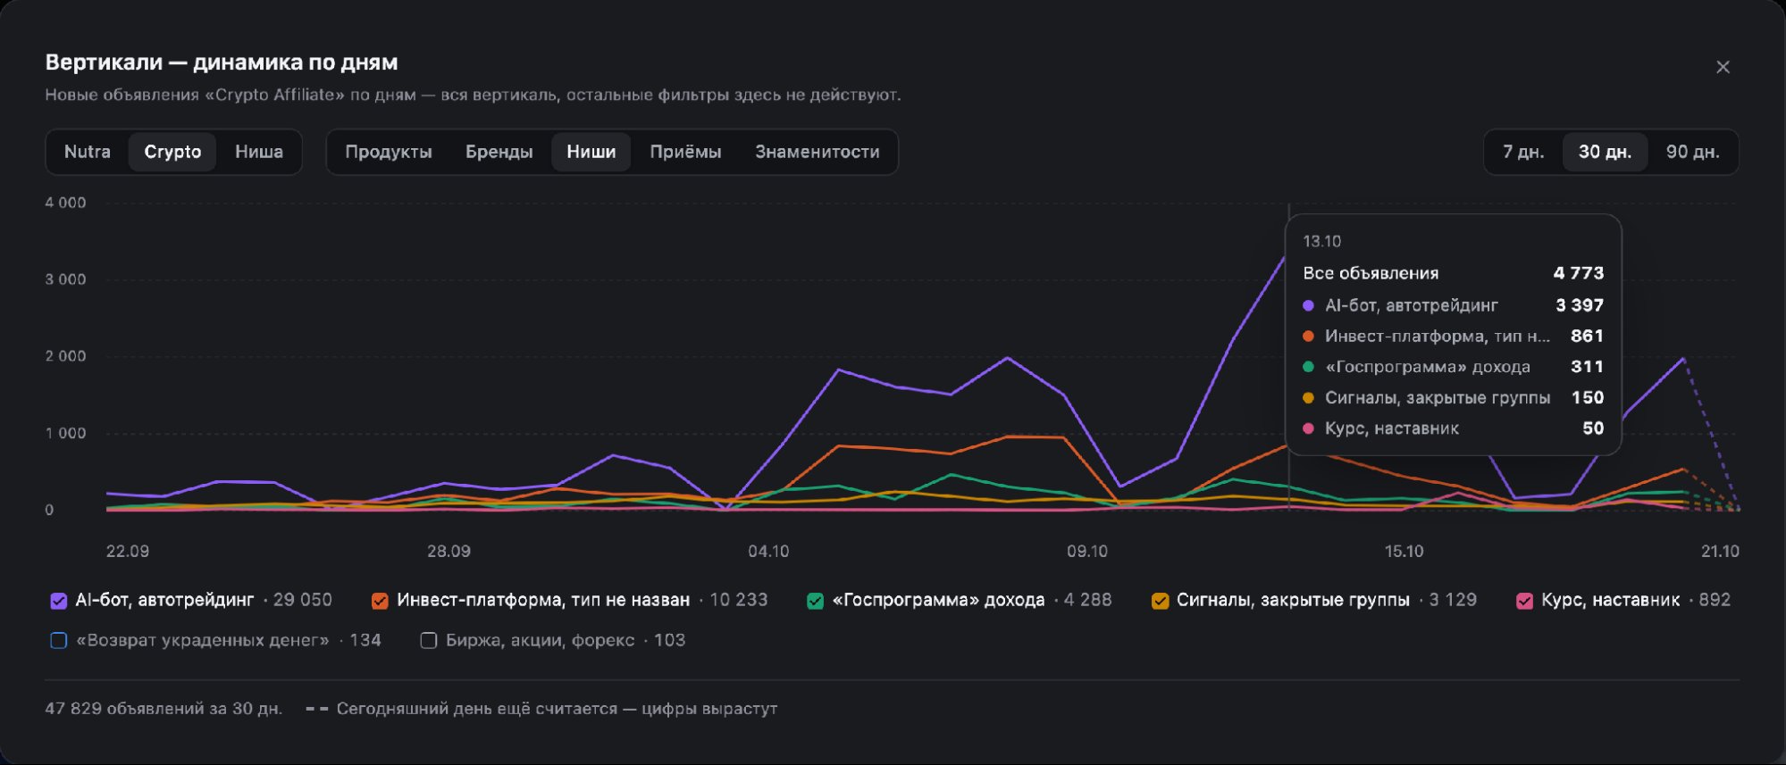Enable the «Возврат украденных денег» series

pyautogui.click(x=59, y=641)
